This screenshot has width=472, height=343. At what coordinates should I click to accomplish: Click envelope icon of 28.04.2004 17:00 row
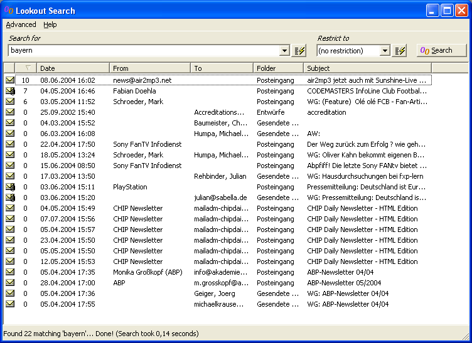(10, 283)
